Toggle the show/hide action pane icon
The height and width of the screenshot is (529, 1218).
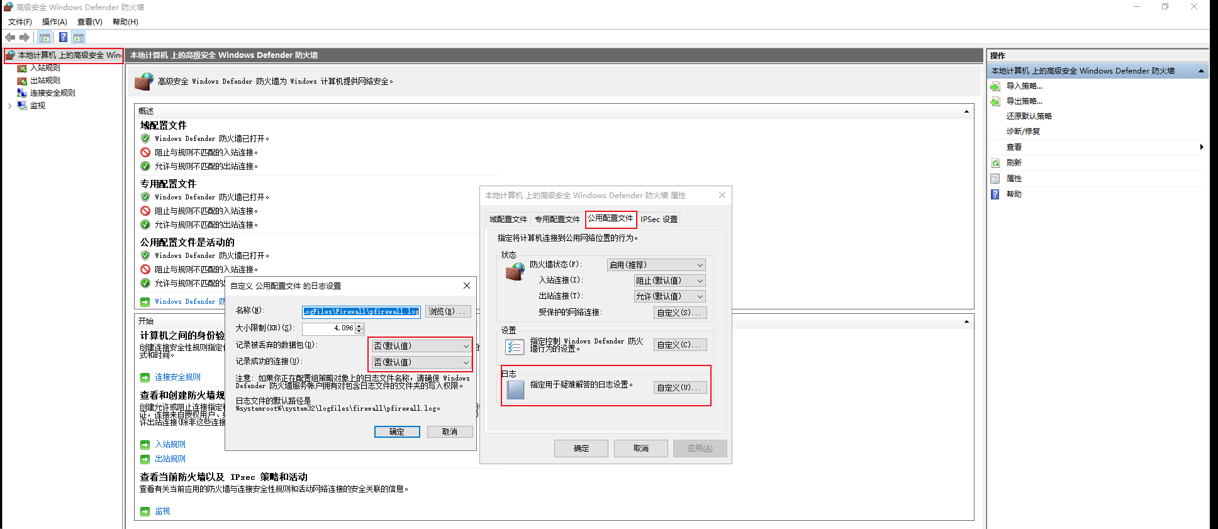click(x=79, y=37)
